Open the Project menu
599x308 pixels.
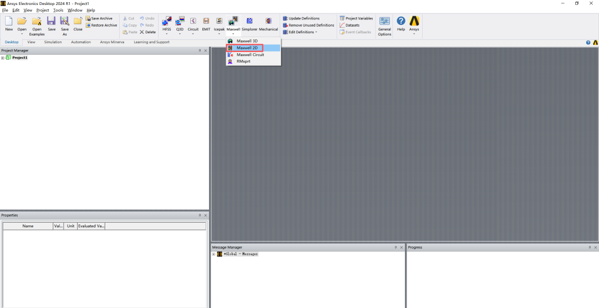tap(43, 11)
